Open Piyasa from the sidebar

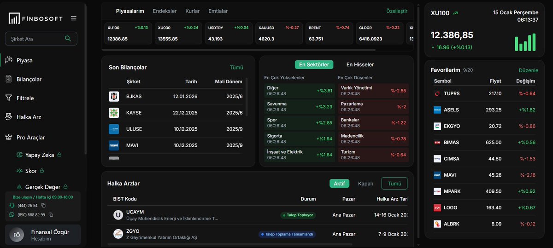point(24,60)
